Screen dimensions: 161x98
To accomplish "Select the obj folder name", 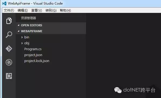I will tap(27, 43).
